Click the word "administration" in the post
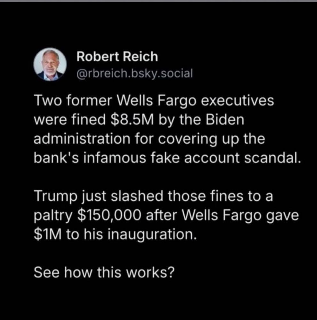 click(82, 139)
